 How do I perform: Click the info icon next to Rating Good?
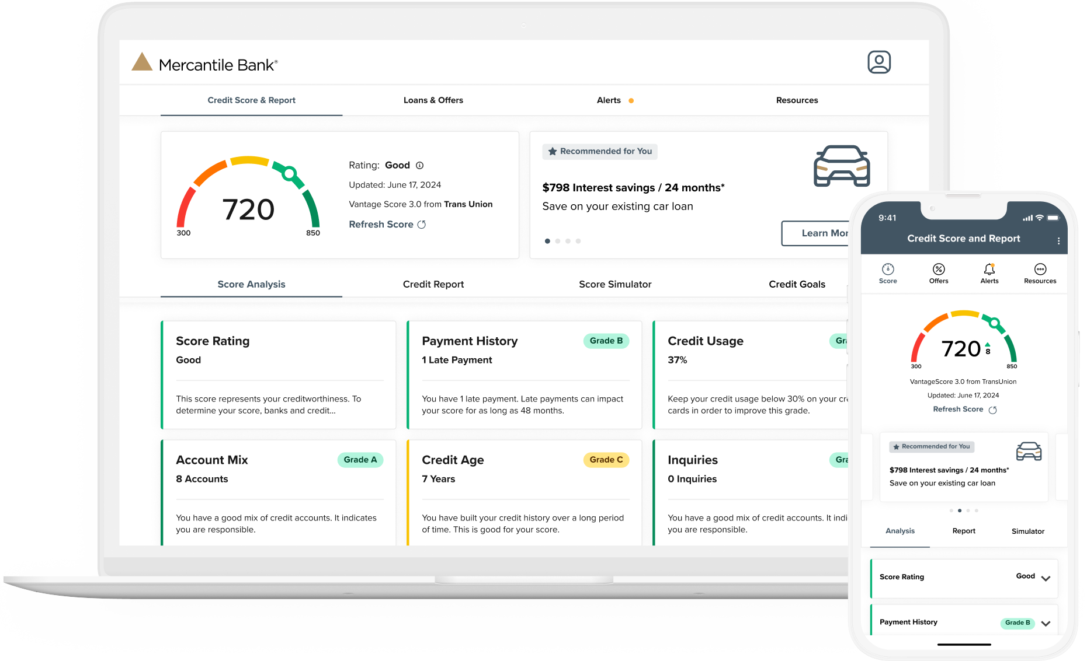419,165
